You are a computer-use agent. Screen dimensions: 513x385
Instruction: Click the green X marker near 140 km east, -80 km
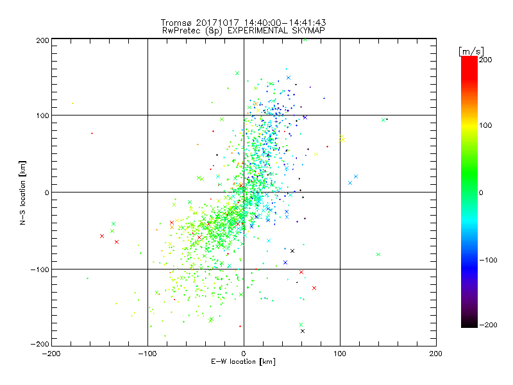pyautogui.click(x=378, y=254)
